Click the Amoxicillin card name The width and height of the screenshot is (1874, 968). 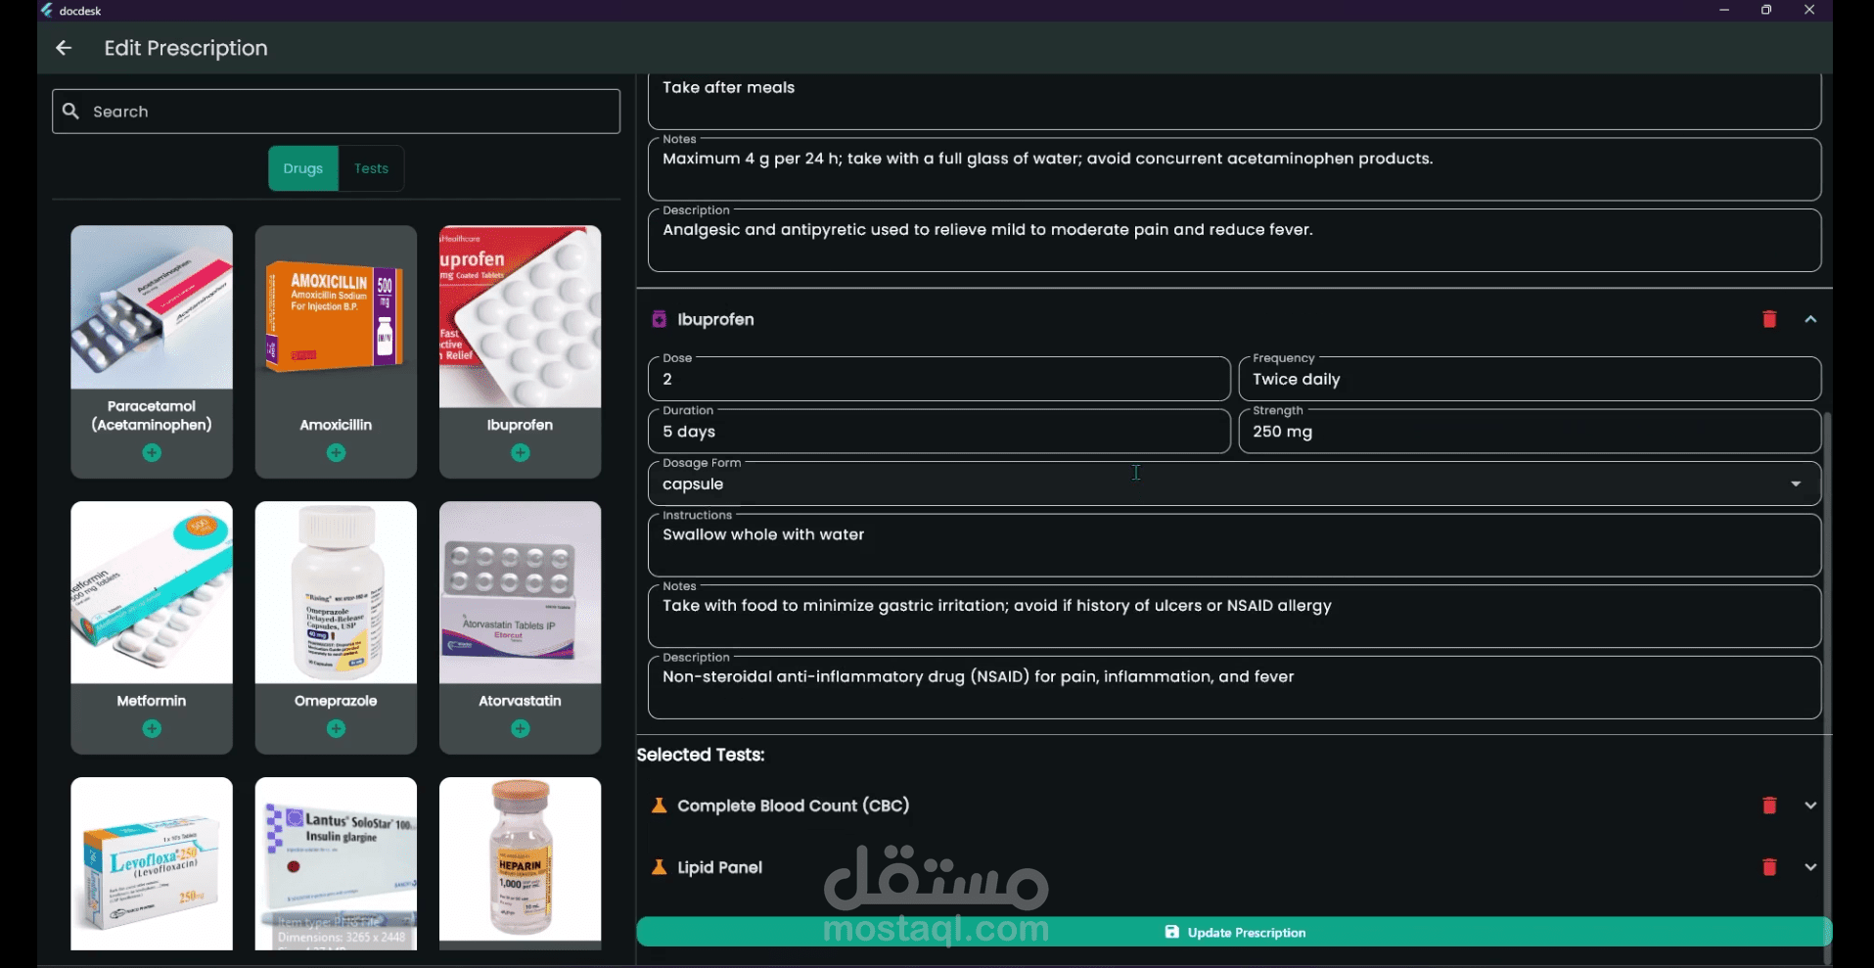[336, 425]
